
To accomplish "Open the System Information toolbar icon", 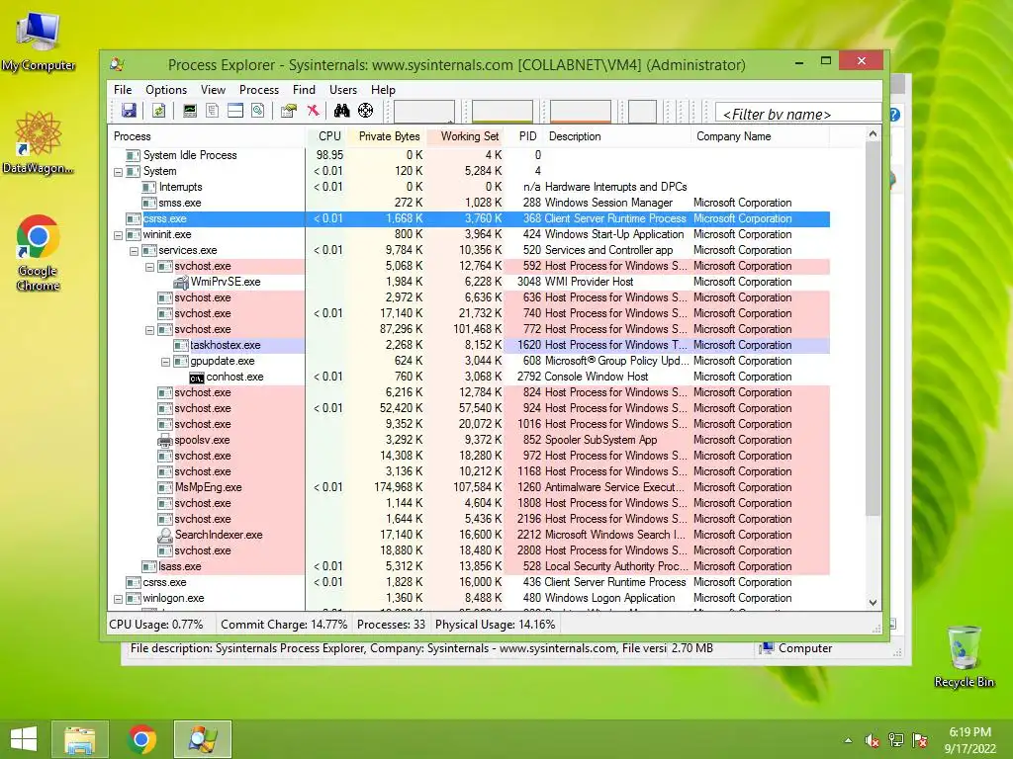I will pos(189,111).
